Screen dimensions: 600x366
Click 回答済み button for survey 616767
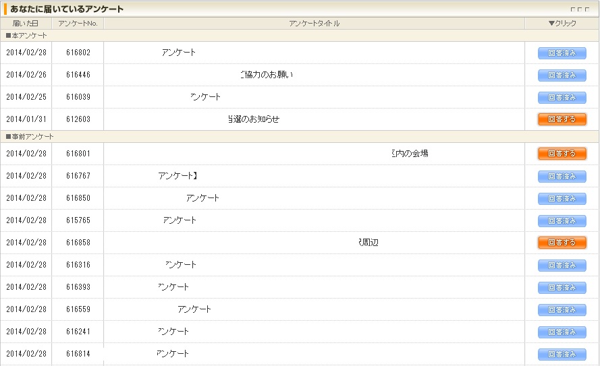point(562,177)
